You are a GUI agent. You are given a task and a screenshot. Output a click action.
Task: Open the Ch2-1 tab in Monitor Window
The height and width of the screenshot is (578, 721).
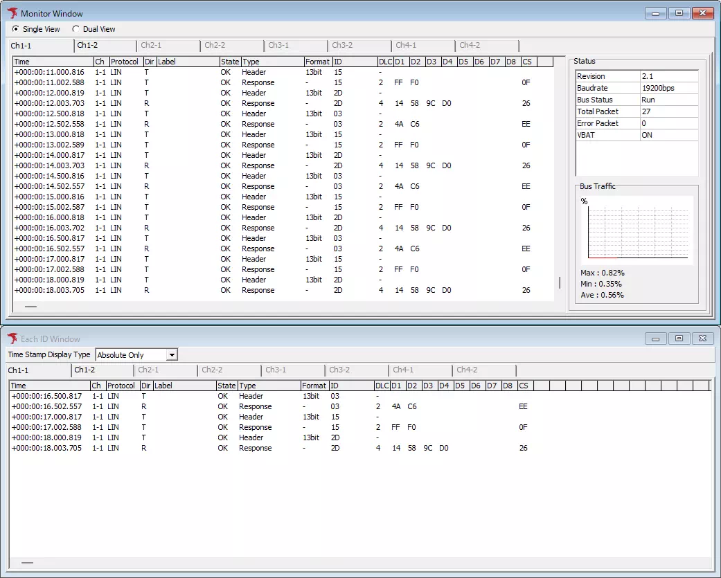click(x=154, y=45)
